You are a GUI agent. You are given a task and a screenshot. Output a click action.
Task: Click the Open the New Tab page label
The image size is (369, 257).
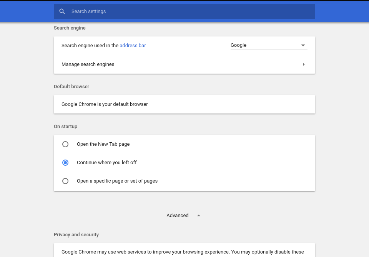(103, 144)
